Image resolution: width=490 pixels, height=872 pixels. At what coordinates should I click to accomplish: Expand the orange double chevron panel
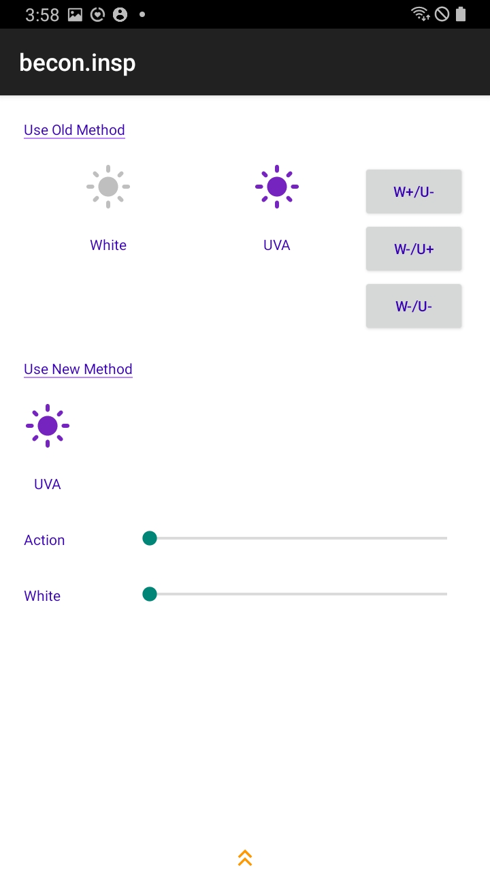(x=245, y=858)
